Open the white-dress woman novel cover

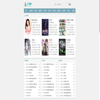[x=28, y=47]
